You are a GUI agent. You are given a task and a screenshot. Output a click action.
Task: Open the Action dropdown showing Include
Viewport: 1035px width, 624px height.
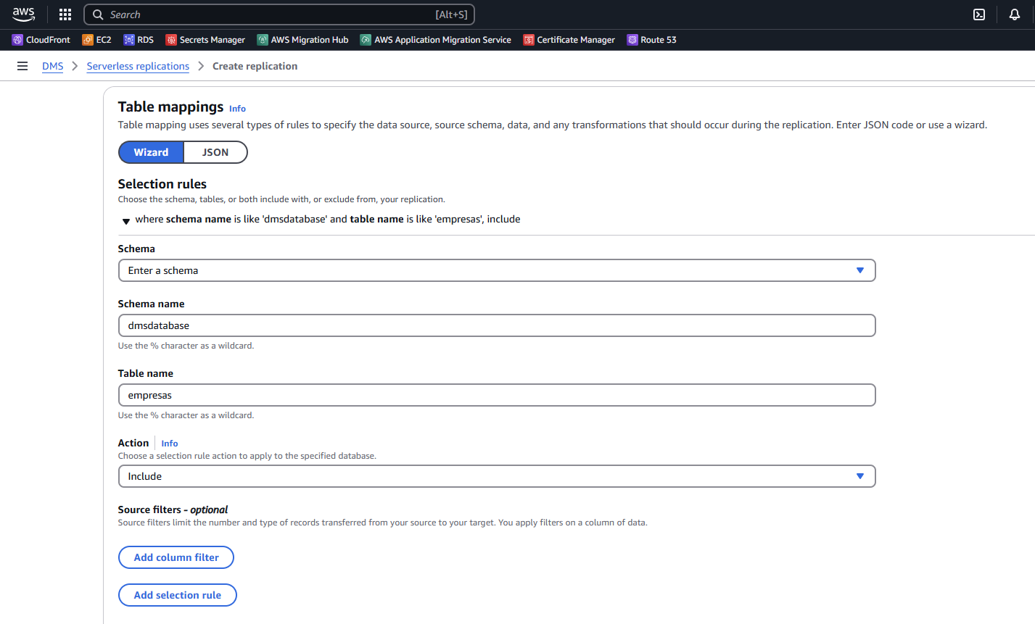coord(496,476)
